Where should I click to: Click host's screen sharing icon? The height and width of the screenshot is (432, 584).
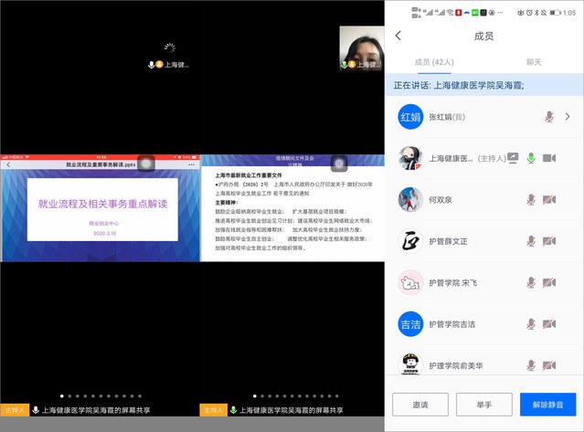point(513,158)
